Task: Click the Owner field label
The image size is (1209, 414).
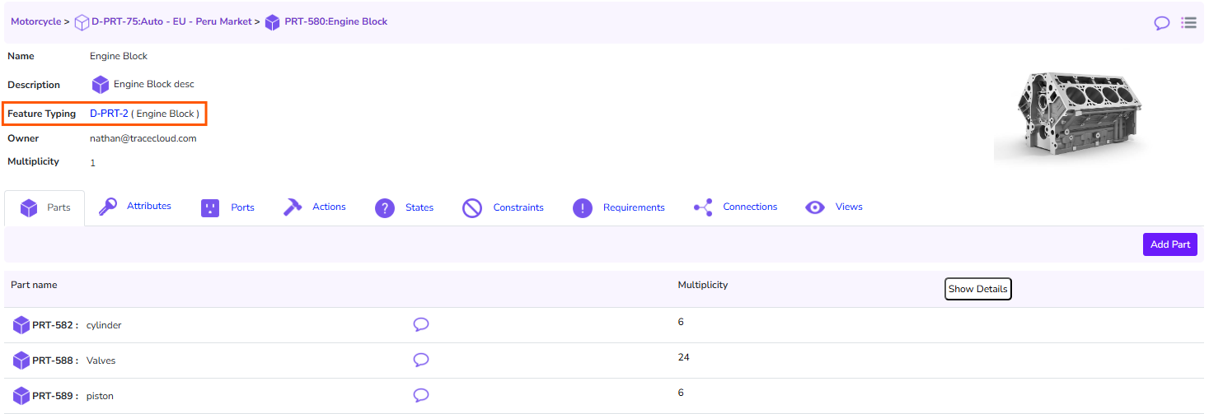Action: click(23, 138)
